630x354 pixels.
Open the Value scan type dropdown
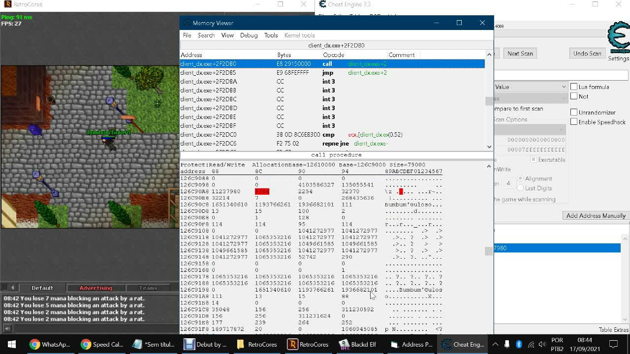pos(531,87)
